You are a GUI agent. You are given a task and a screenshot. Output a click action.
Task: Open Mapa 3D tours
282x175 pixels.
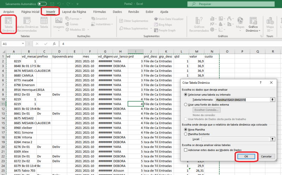[270, 24]
